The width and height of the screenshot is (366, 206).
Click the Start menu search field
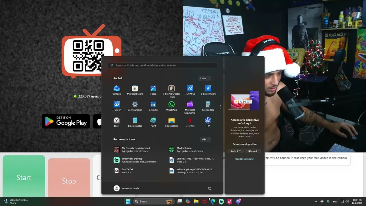pyautogui.click(x=162, y=66)
